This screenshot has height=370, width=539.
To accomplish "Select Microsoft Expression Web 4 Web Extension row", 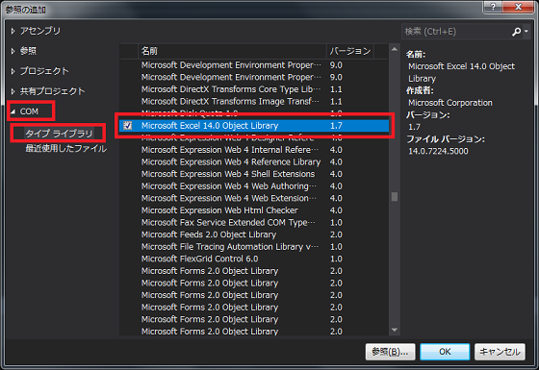I will (x=254, y=198).
